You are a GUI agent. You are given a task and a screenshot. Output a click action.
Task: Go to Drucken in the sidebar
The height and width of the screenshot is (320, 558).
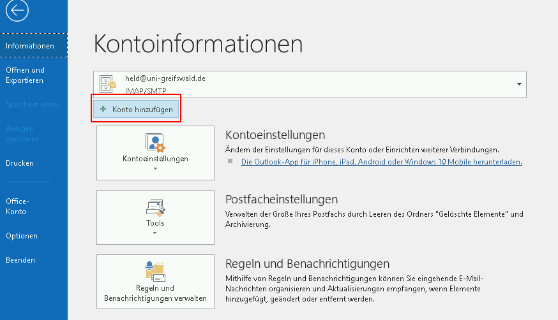pos(20,163)
